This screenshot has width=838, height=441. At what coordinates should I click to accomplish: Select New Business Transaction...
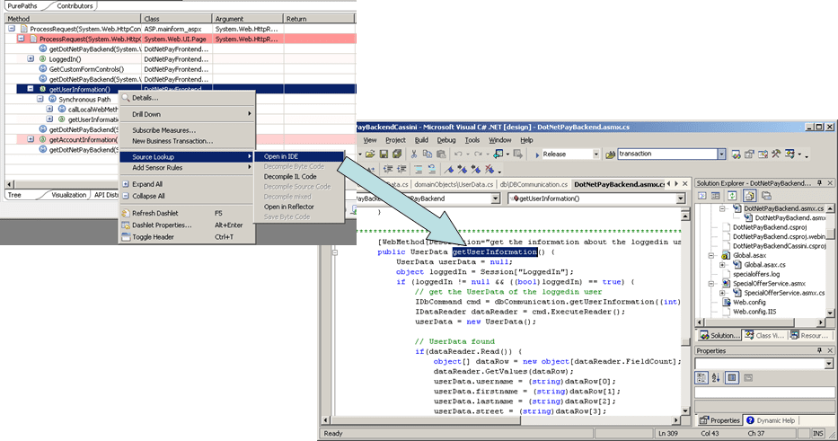click(172, 141)
